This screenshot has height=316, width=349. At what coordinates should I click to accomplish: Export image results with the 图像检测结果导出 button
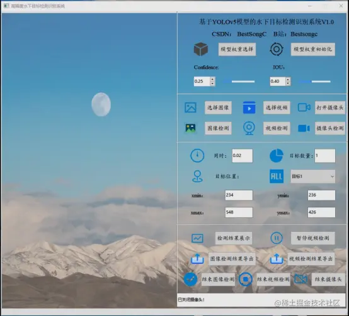pos(232,259)
